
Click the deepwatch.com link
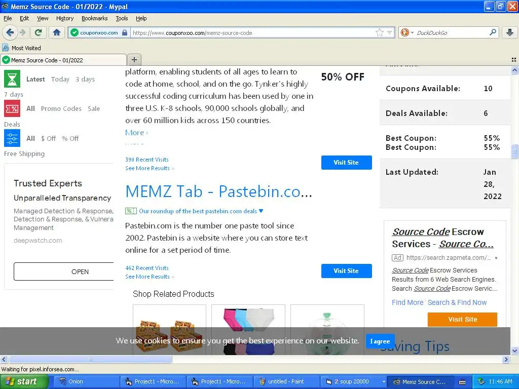(38, 241)
